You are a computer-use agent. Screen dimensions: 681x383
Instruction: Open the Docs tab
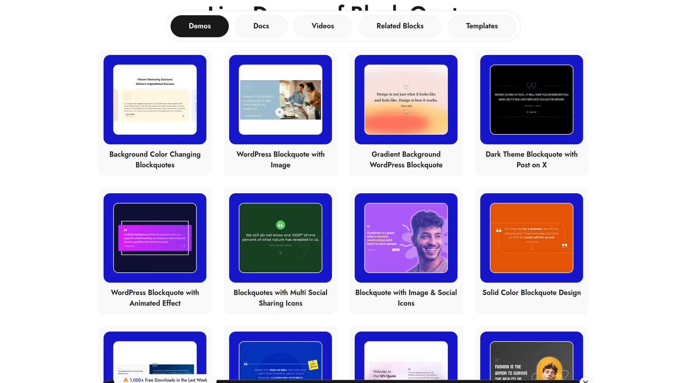pos(261,26)
